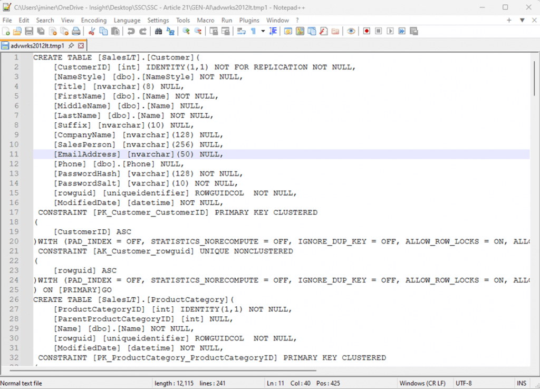Open the Encoding menu
This screenshot has height=389, width=540.
(94, 21)
